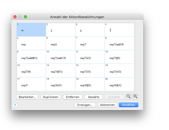Close the Akkordbezeichnungen dialog with red button
This screenshot has width=169, height=130.
[x=15, y=17]
